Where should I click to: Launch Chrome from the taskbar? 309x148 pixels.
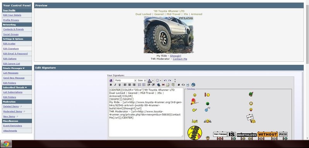click(6, 144)
